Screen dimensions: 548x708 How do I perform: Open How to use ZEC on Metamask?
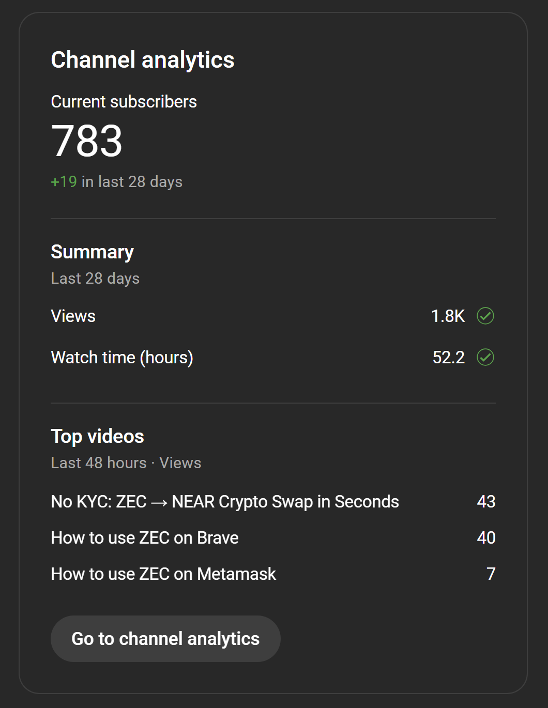163,574
